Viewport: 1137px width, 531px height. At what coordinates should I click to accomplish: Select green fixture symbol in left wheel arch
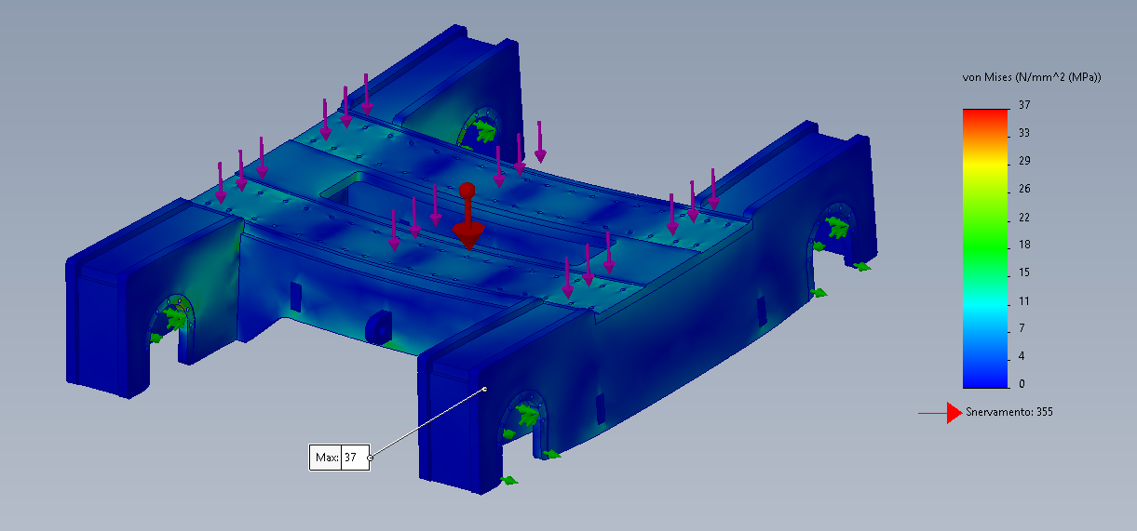174,317
